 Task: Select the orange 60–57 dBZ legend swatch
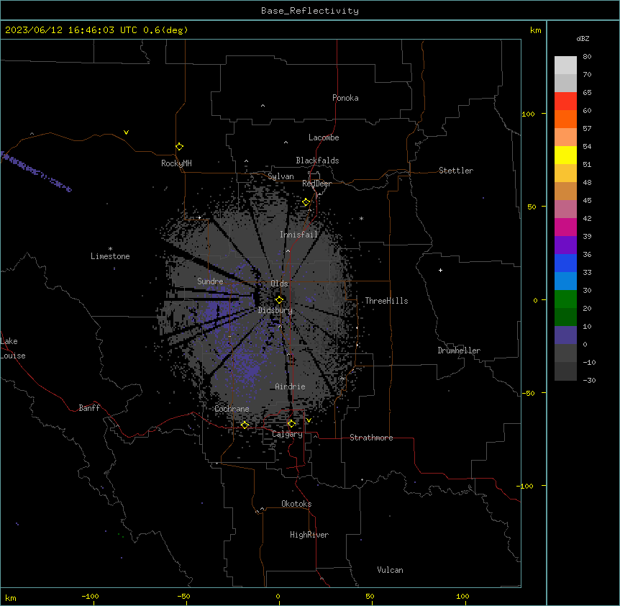(565, 119)
